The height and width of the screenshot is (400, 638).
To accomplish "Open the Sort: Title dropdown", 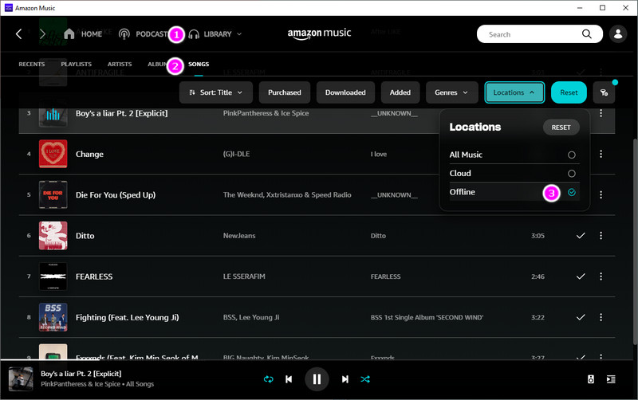I will click(216, 92).
